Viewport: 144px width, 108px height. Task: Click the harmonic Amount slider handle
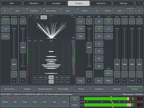[14, 64]
